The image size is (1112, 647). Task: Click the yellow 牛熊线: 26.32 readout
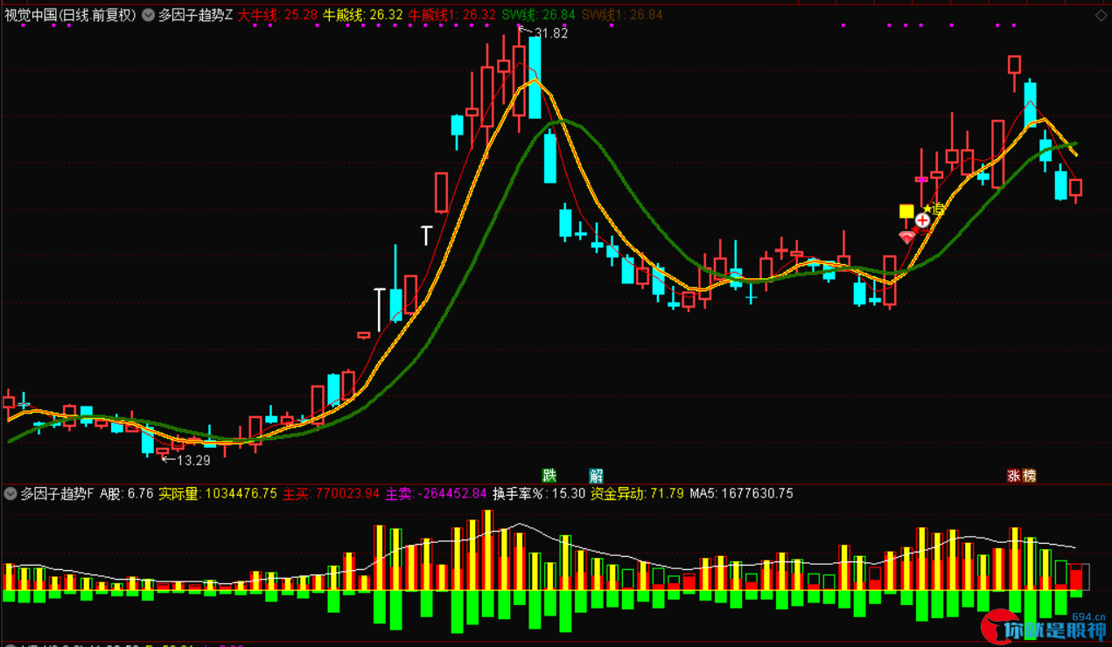[363, 15]
